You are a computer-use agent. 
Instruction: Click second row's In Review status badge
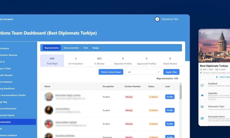pos(154,110)
